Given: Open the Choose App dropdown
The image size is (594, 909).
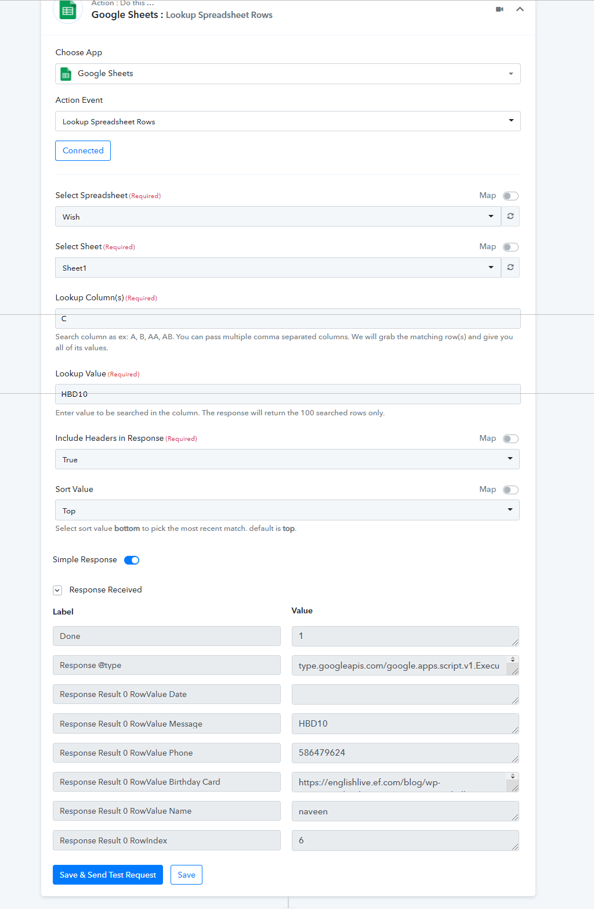Looking at the screenshot, I should tap(288, 74).
